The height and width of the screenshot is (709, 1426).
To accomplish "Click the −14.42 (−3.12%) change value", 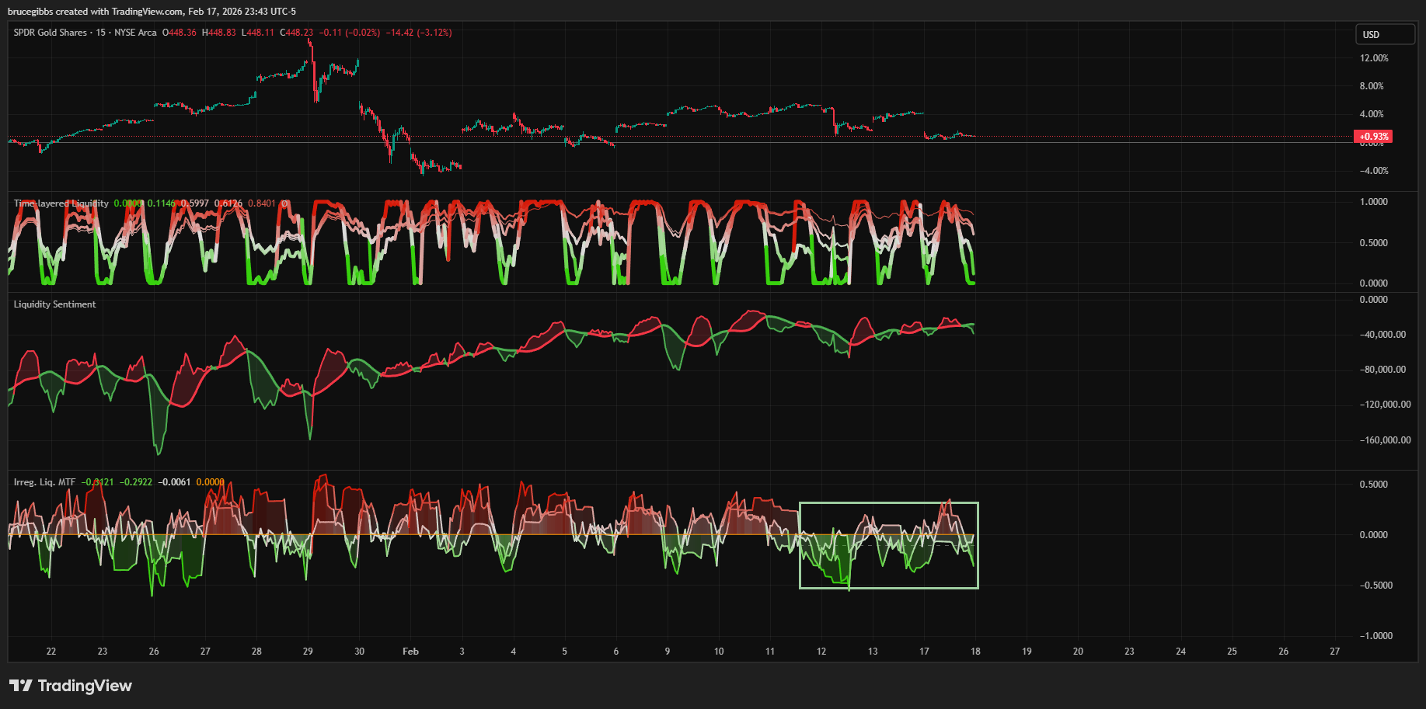I will tap(419, 33).
